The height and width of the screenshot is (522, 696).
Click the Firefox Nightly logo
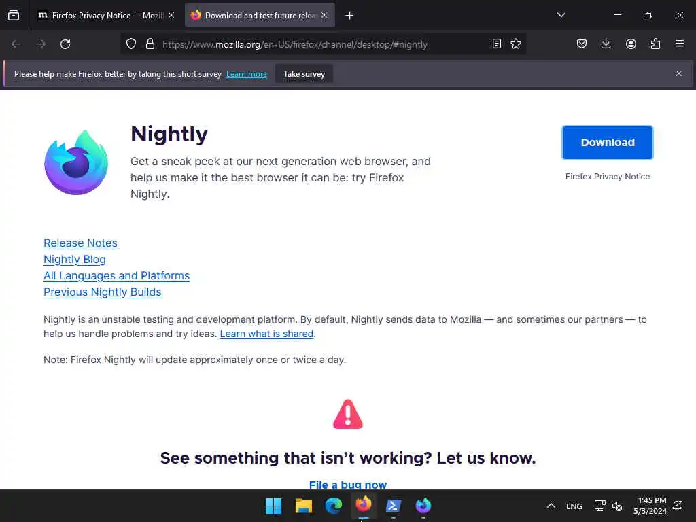pyautogui.click(x=76, y=162)
